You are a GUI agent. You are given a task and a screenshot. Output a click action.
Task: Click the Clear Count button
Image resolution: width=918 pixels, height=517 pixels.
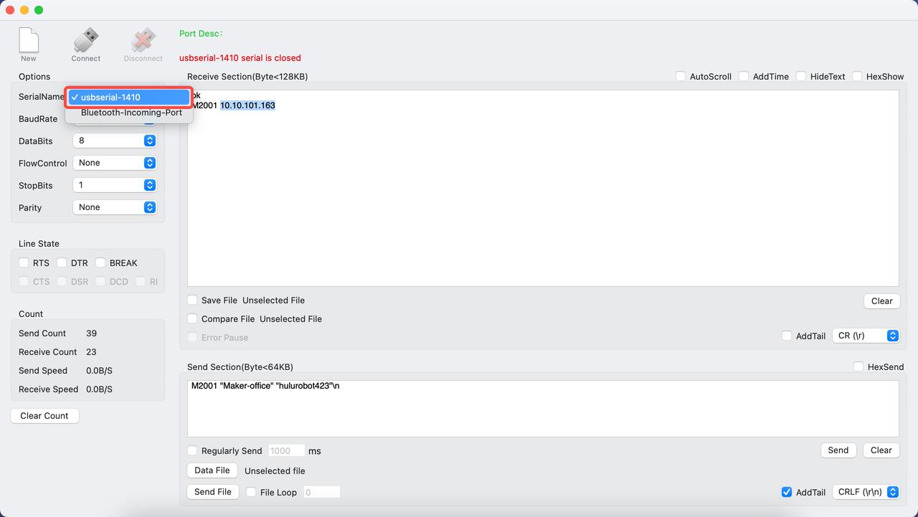(44, 416)
